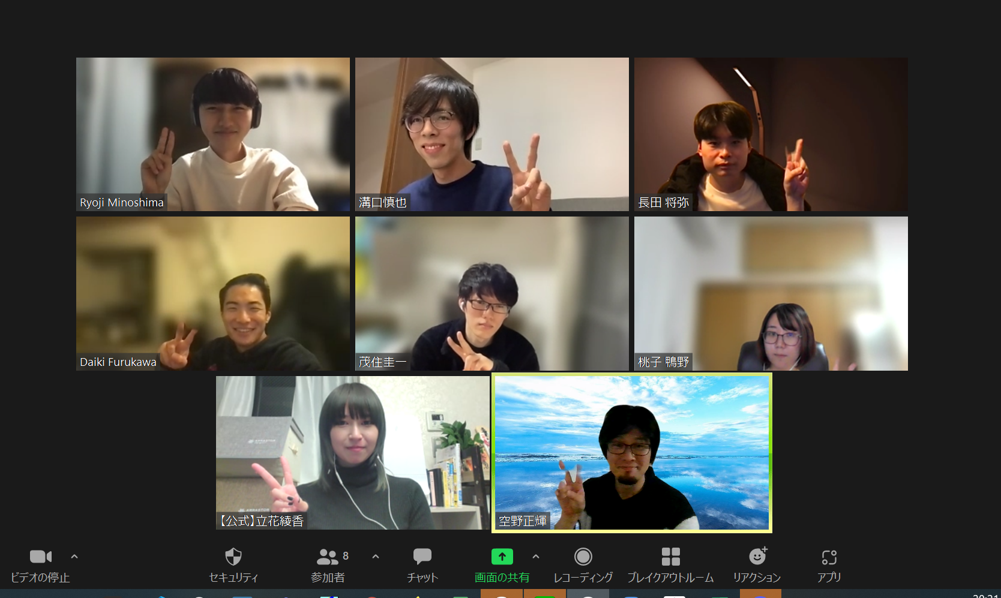Open the リアクション smiley icon

tap(757, 557)
